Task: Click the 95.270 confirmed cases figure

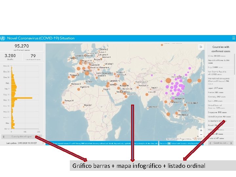Action: tap(22, 46)
